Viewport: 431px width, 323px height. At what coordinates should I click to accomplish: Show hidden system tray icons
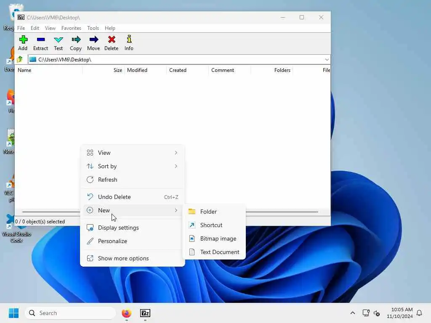tap(353, 313)
